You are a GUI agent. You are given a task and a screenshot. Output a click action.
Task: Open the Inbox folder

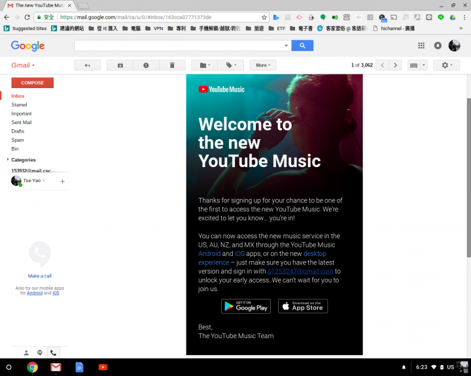(18, 96)
